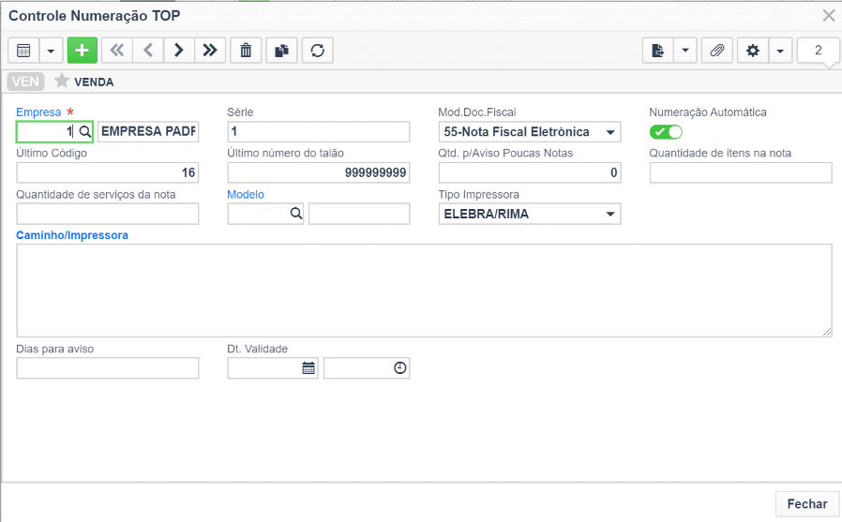Viewport: 842px width, 522px height.
Task: Go to first record
Action: [x=117, y=51]
